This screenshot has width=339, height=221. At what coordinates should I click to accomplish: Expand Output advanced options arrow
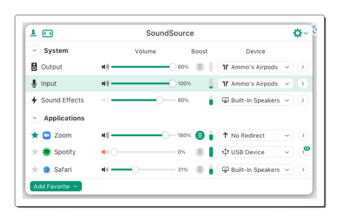coord(303,67)
